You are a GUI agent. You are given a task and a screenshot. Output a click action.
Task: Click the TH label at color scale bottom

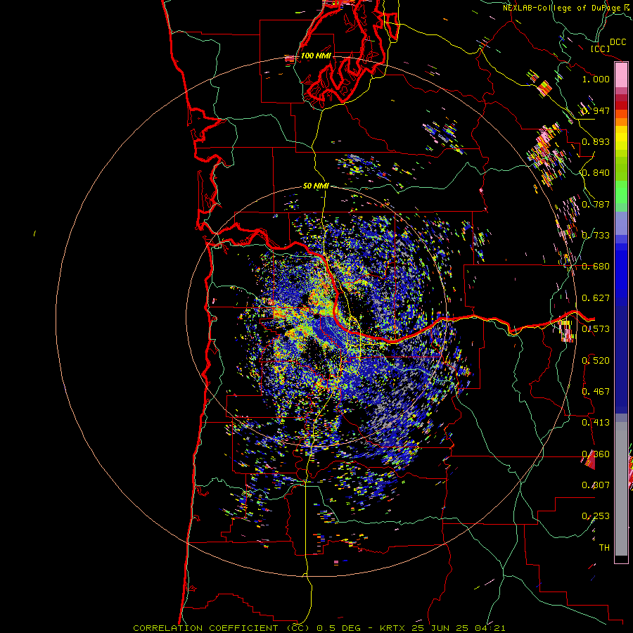[604, 547]
